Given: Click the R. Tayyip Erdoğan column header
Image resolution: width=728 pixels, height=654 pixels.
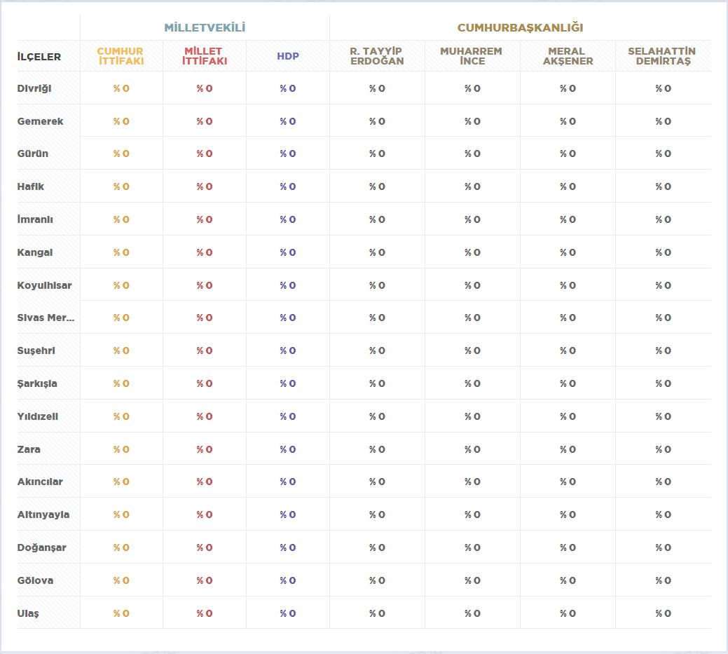Looking at the screenshot, I should 376,56.
